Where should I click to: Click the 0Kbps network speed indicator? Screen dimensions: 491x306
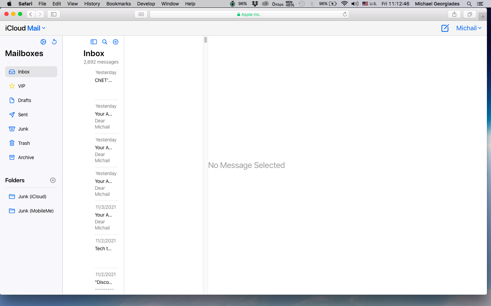coord(278,4)
